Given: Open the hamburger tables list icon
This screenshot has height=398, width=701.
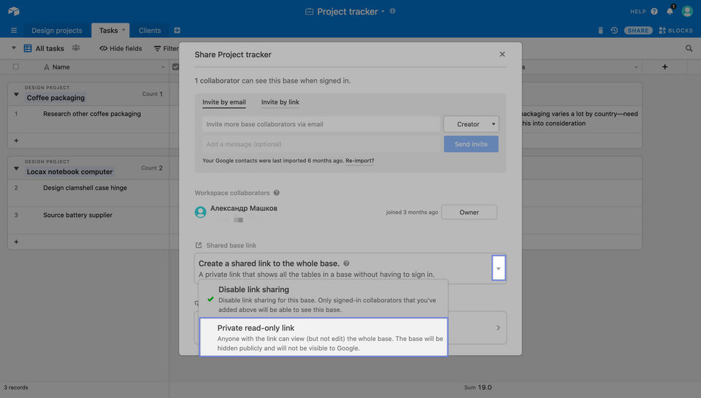Looking at the screenshot, I should pos(13,31).
